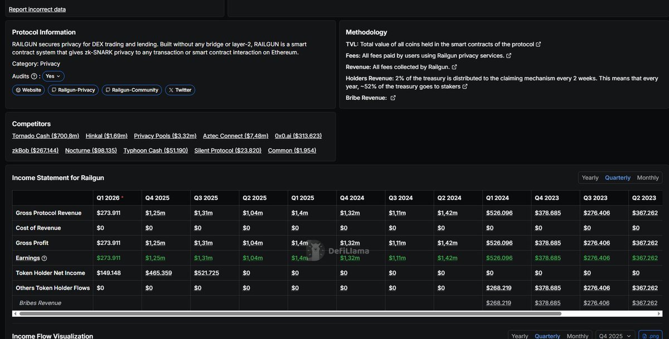Viewport: 669px width, 339px height.
Task: Click the Audits help question-mark icon
Action: (34, 76)
